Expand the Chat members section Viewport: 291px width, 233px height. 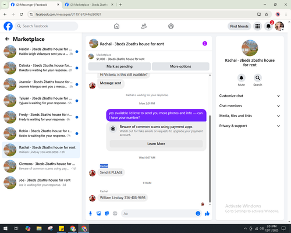[x=250, y=106]
